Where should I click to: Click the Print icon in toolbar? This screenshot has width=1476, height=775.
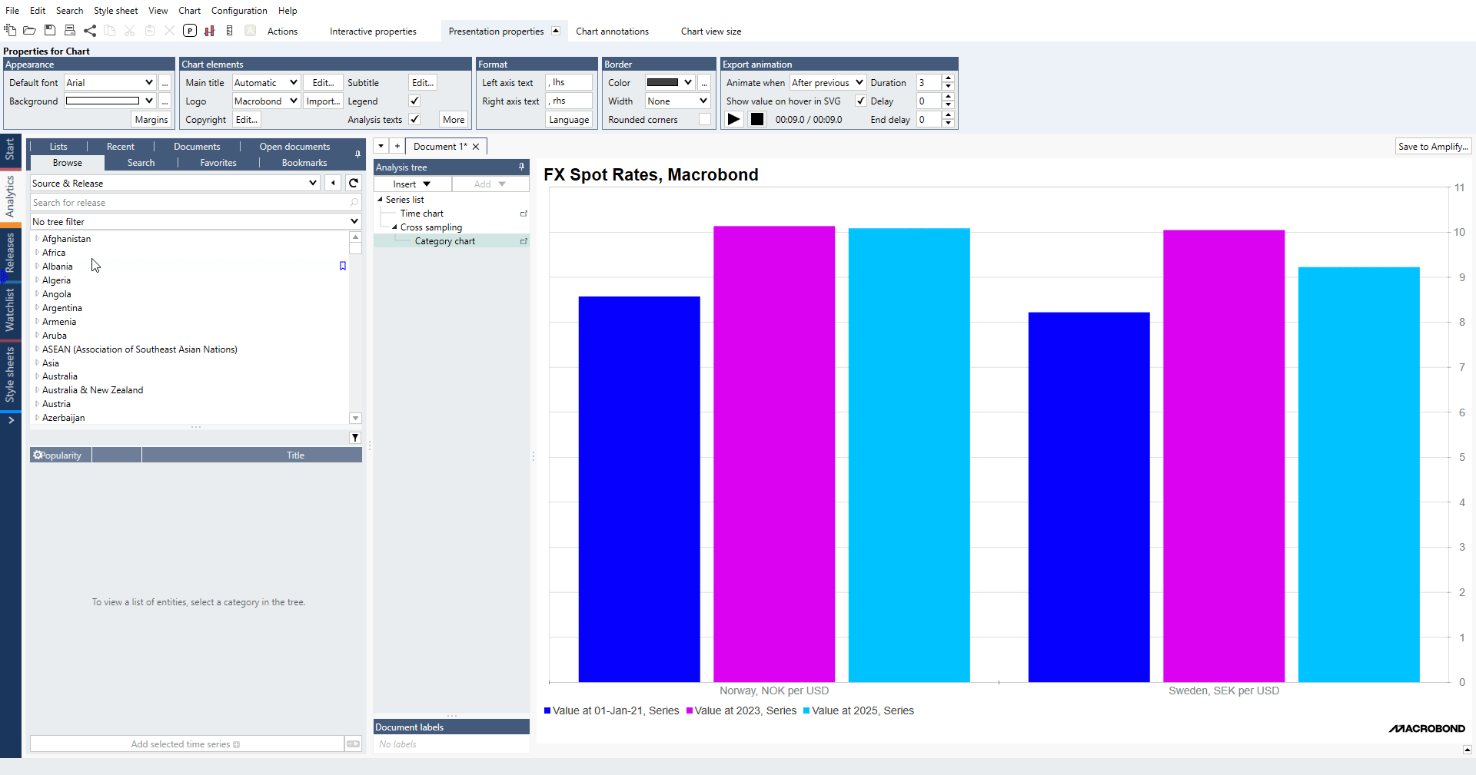click(x=70, y=31)
